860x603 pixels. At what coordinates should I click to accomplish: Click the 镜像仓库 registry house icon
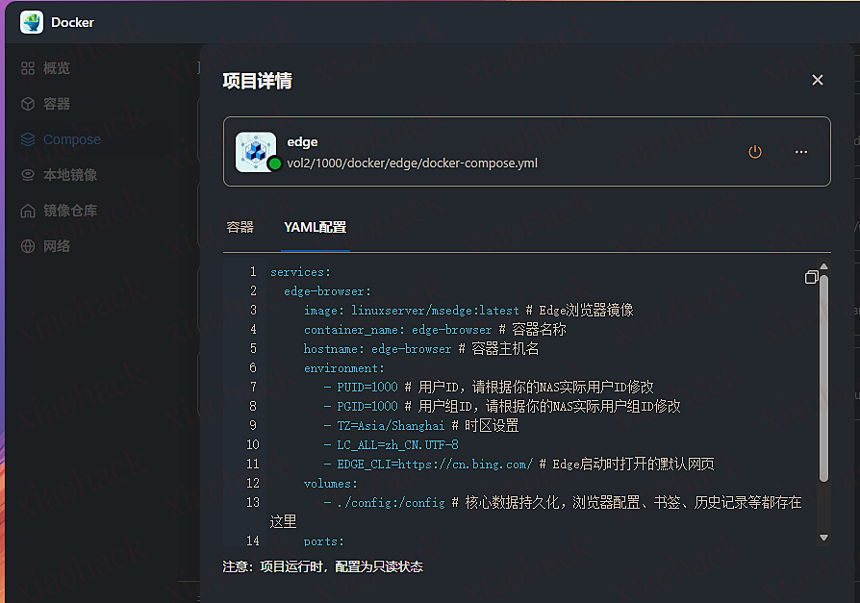tap(28, 211)
